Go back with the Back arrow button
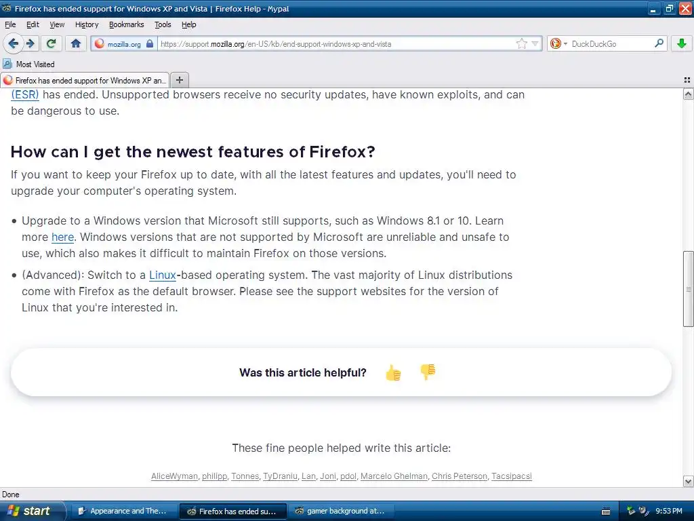 point(13,43)
